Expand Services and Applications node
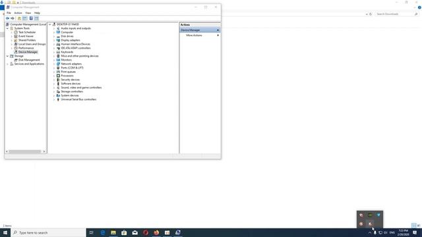 [x=7, y=64]
